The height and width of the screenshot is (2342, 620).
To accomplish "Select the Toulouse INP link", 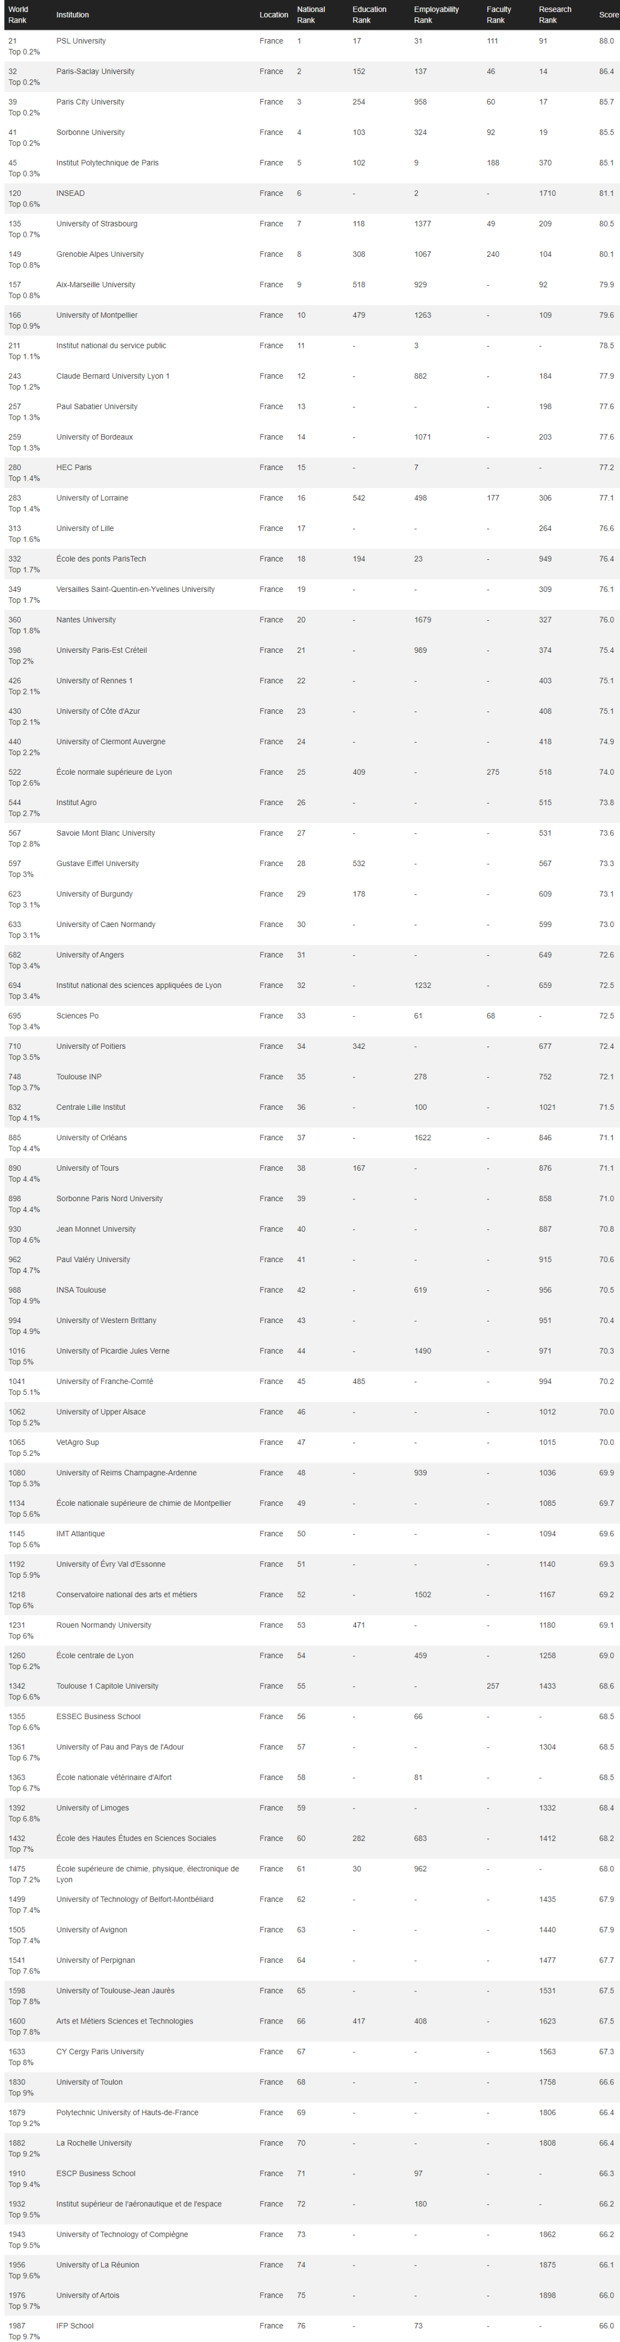I will (79, 1076).
